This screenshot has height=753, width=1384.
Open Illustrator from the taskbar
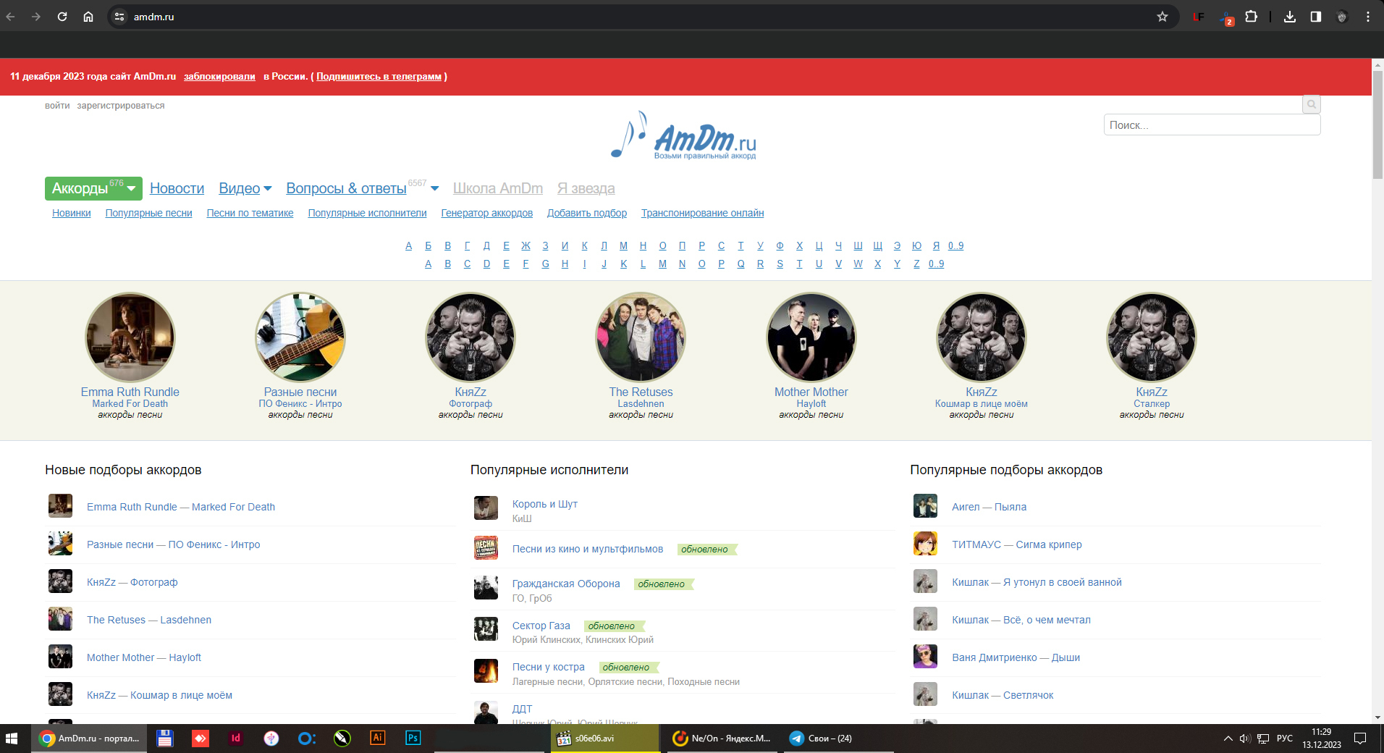(x=377, y=739)
